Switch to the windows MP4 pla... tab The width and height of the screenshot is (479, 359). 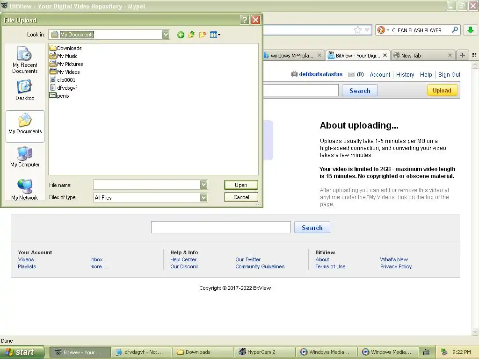(292, 56)
